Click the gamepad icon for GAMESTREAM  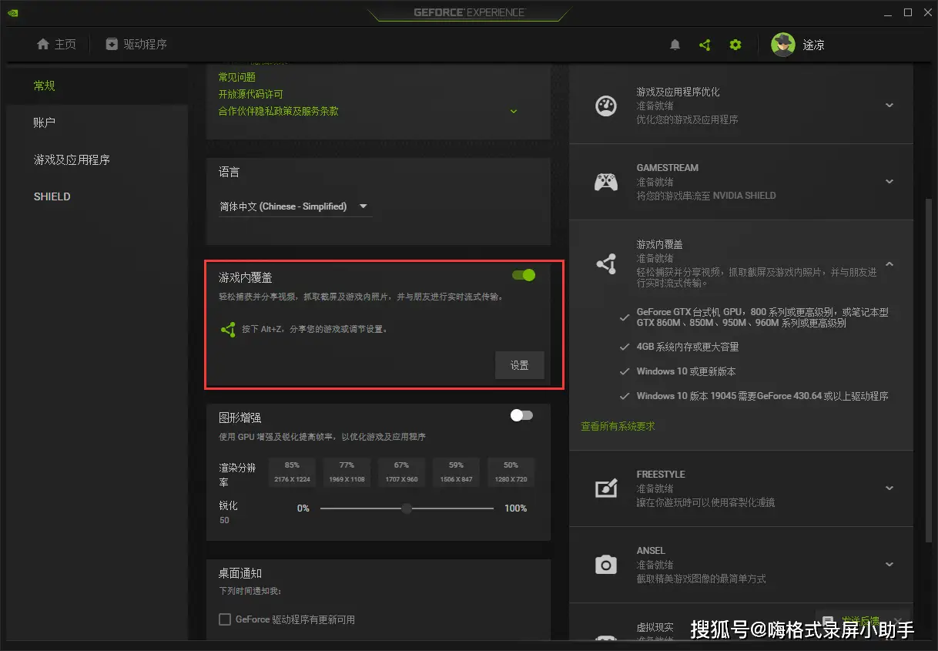606,182
